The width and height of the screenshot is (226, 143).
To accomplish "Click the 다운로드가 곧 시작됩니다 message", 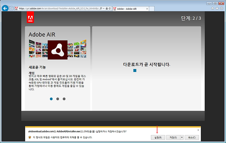I will (147, 64).
